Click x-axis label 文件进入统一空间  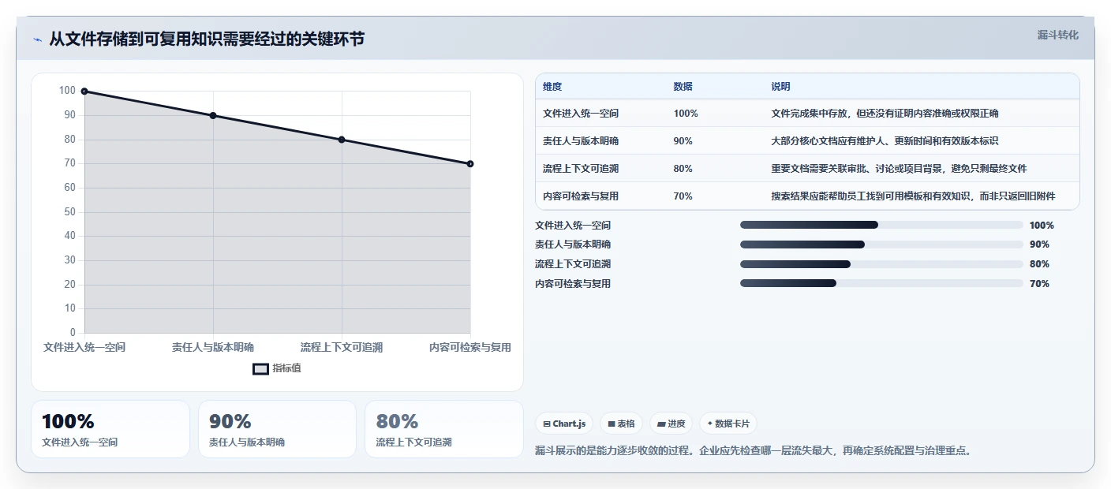tap(84, 347)
